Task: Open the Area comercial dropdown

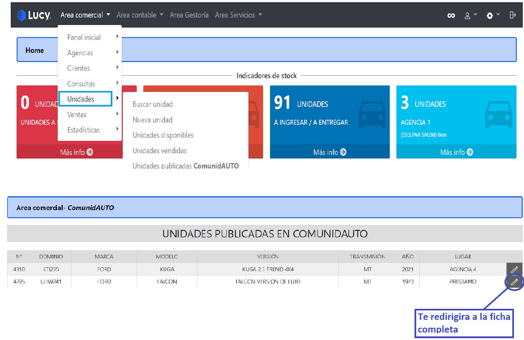Action: tap(85, 15)
